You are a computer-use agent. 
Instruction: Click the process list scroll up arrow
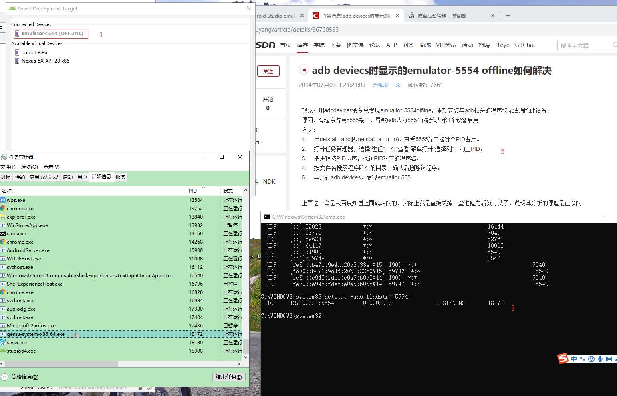click(x=246, y=190)
